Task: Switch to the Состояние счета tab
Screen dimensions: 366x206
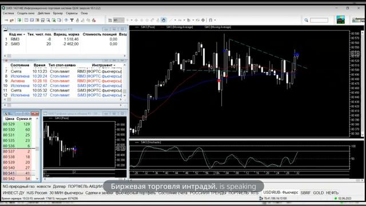Action: click(x=173, y=193)
